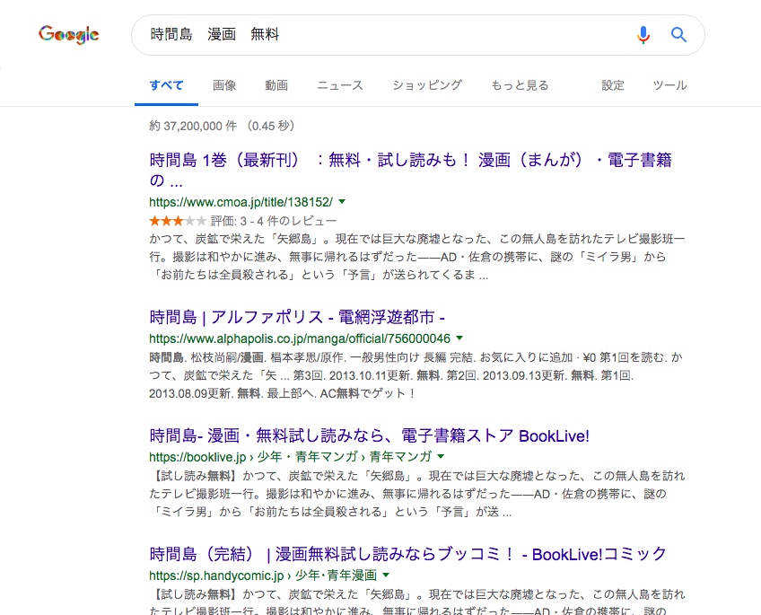The height and width of the screenshot is (615, 761).
Task: Open the 設定 menu
Action: coord(613,85)
